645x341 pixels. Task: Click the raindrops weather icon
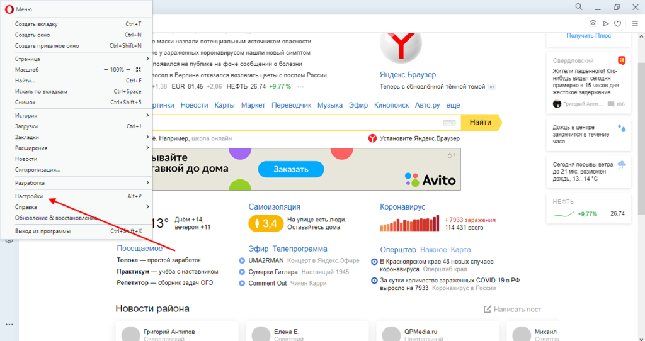tap(622, 128)
